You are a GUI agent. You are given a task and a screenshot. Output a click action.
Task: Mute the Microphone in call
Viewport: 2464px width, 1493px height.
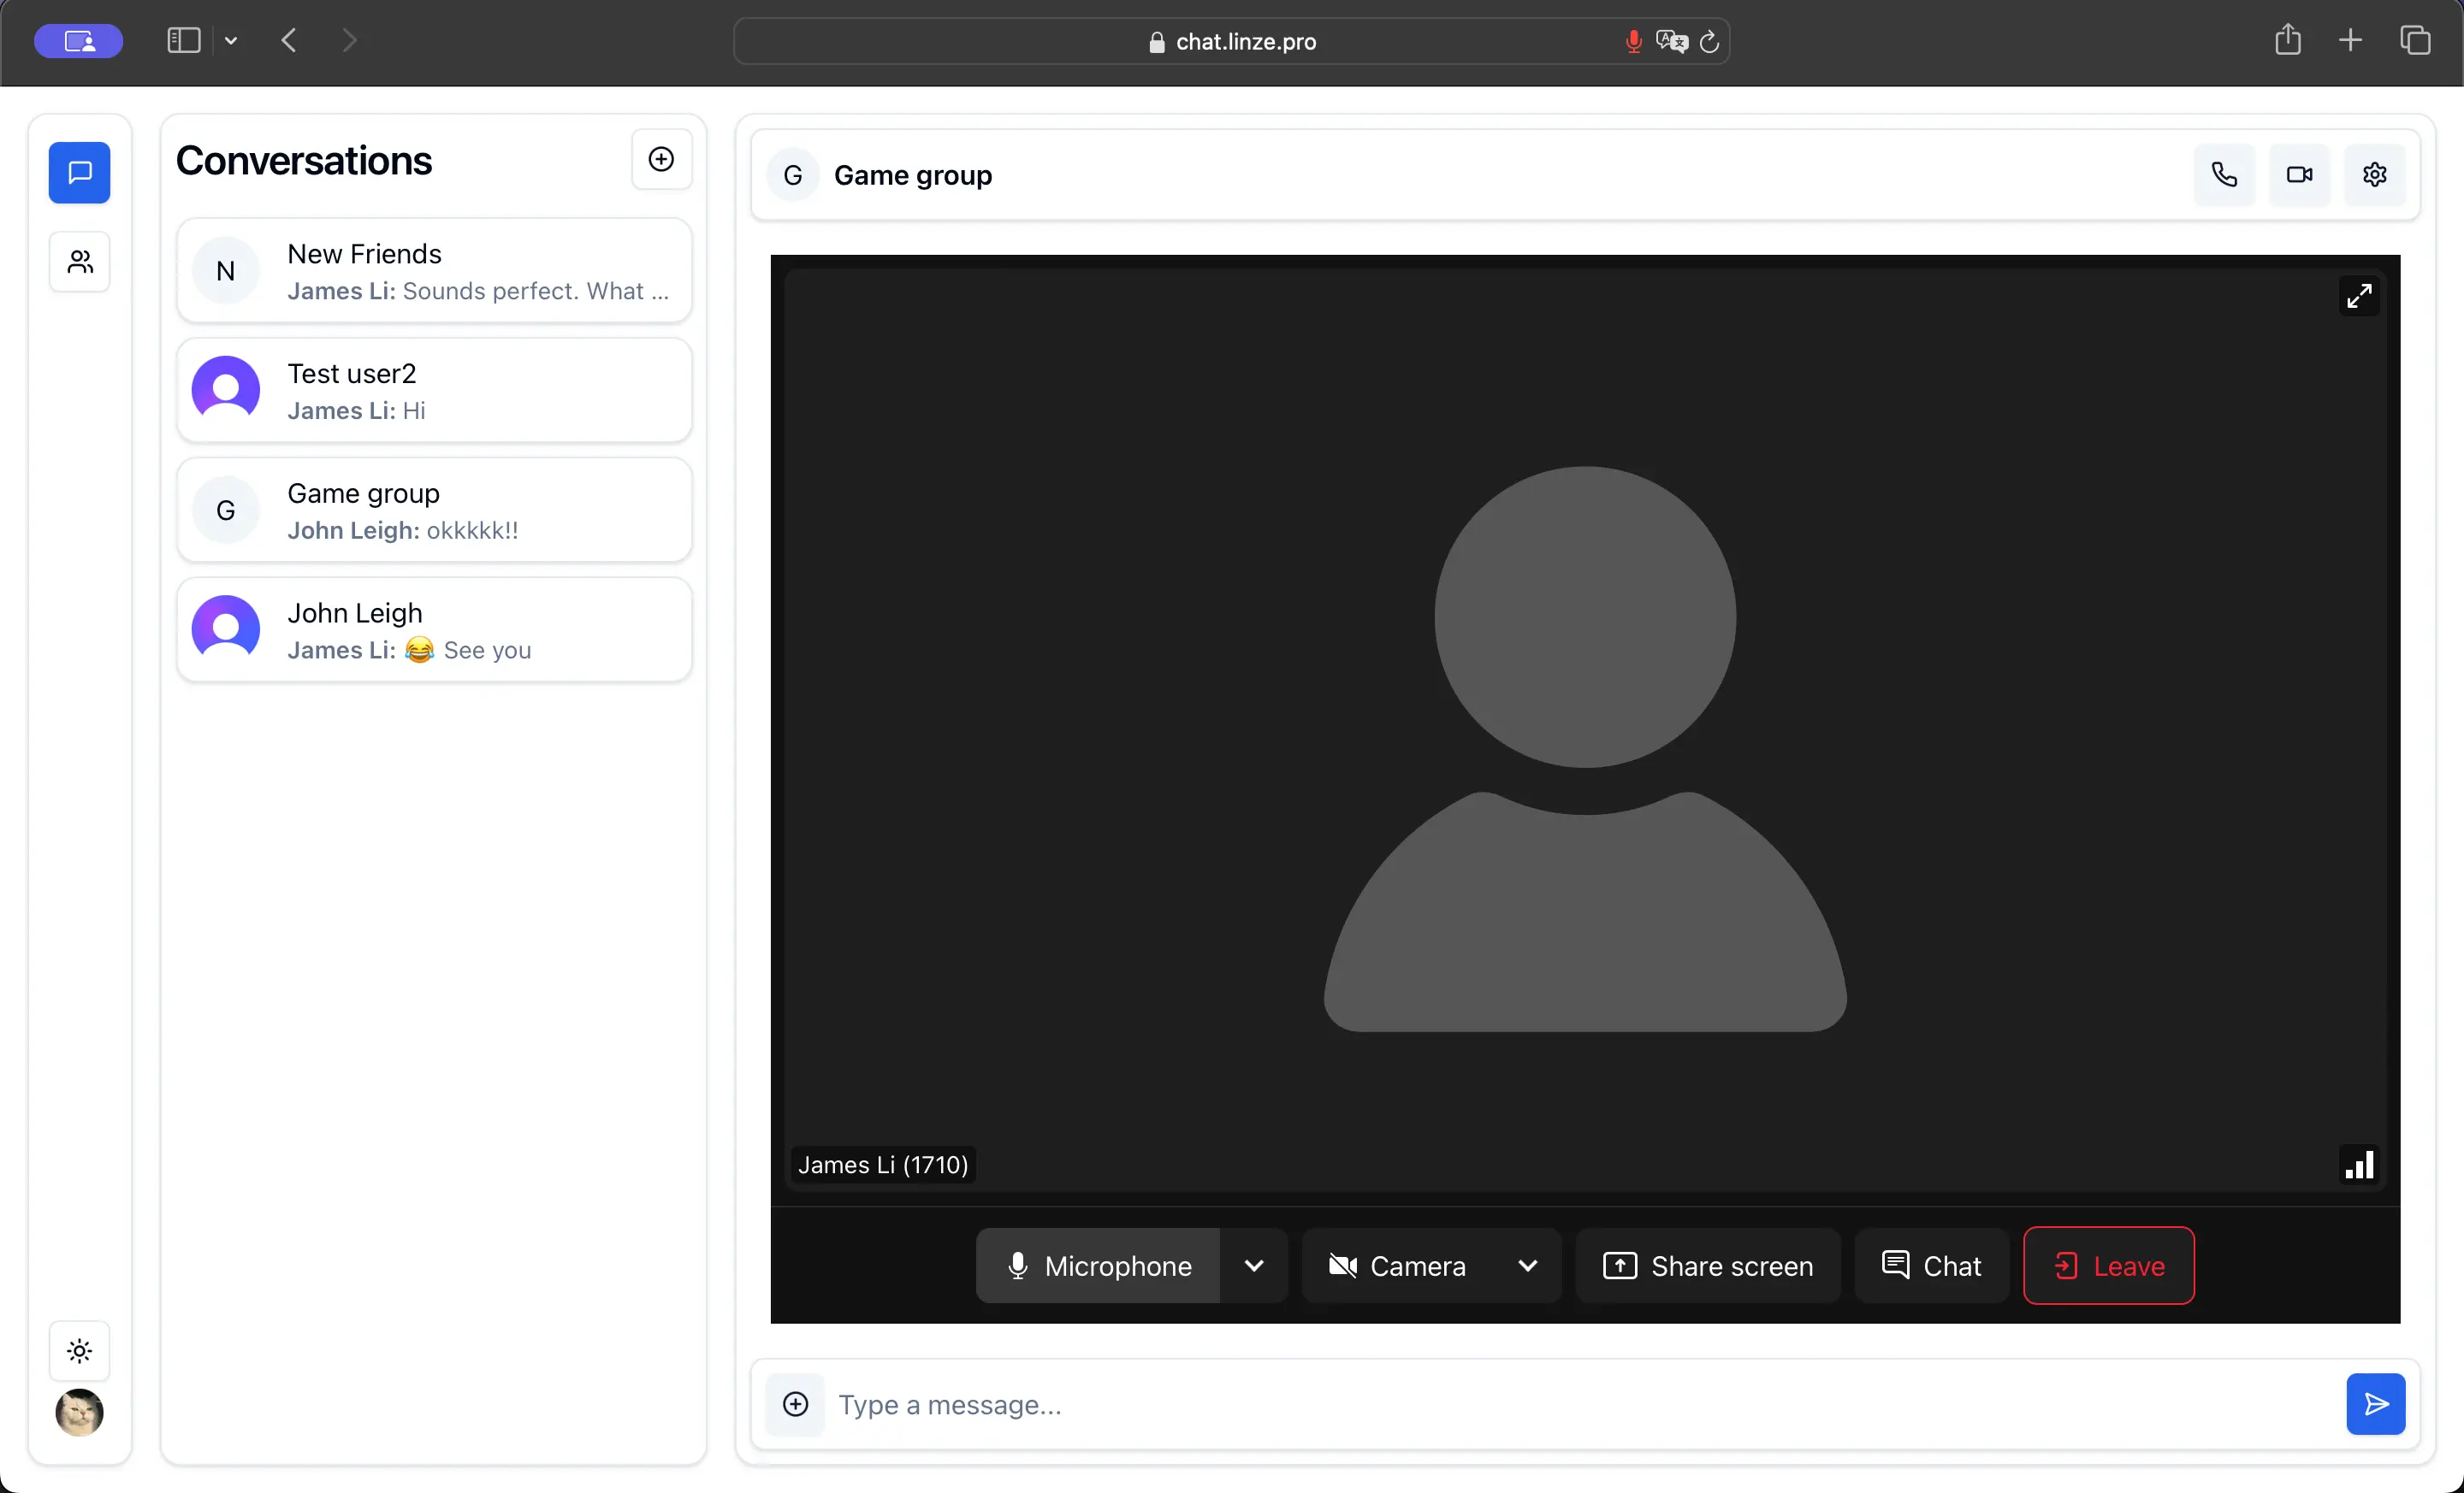(1098, 1266)
